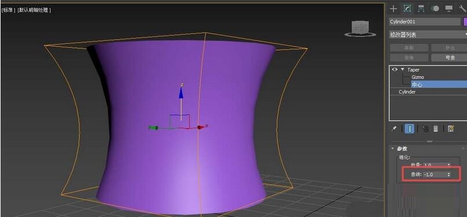Viewport: 467px width, 217px height.
Task: Select the Cylinder base object in stack
Action: click(407, 92)
